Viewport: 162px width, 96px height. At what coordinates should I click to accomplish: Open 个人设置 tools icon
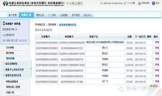[125, 3]
